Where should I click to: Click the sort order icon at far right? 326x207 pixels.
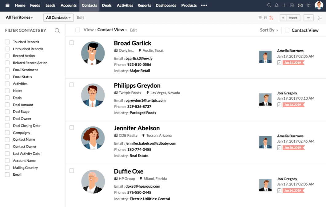click(320, 18)
